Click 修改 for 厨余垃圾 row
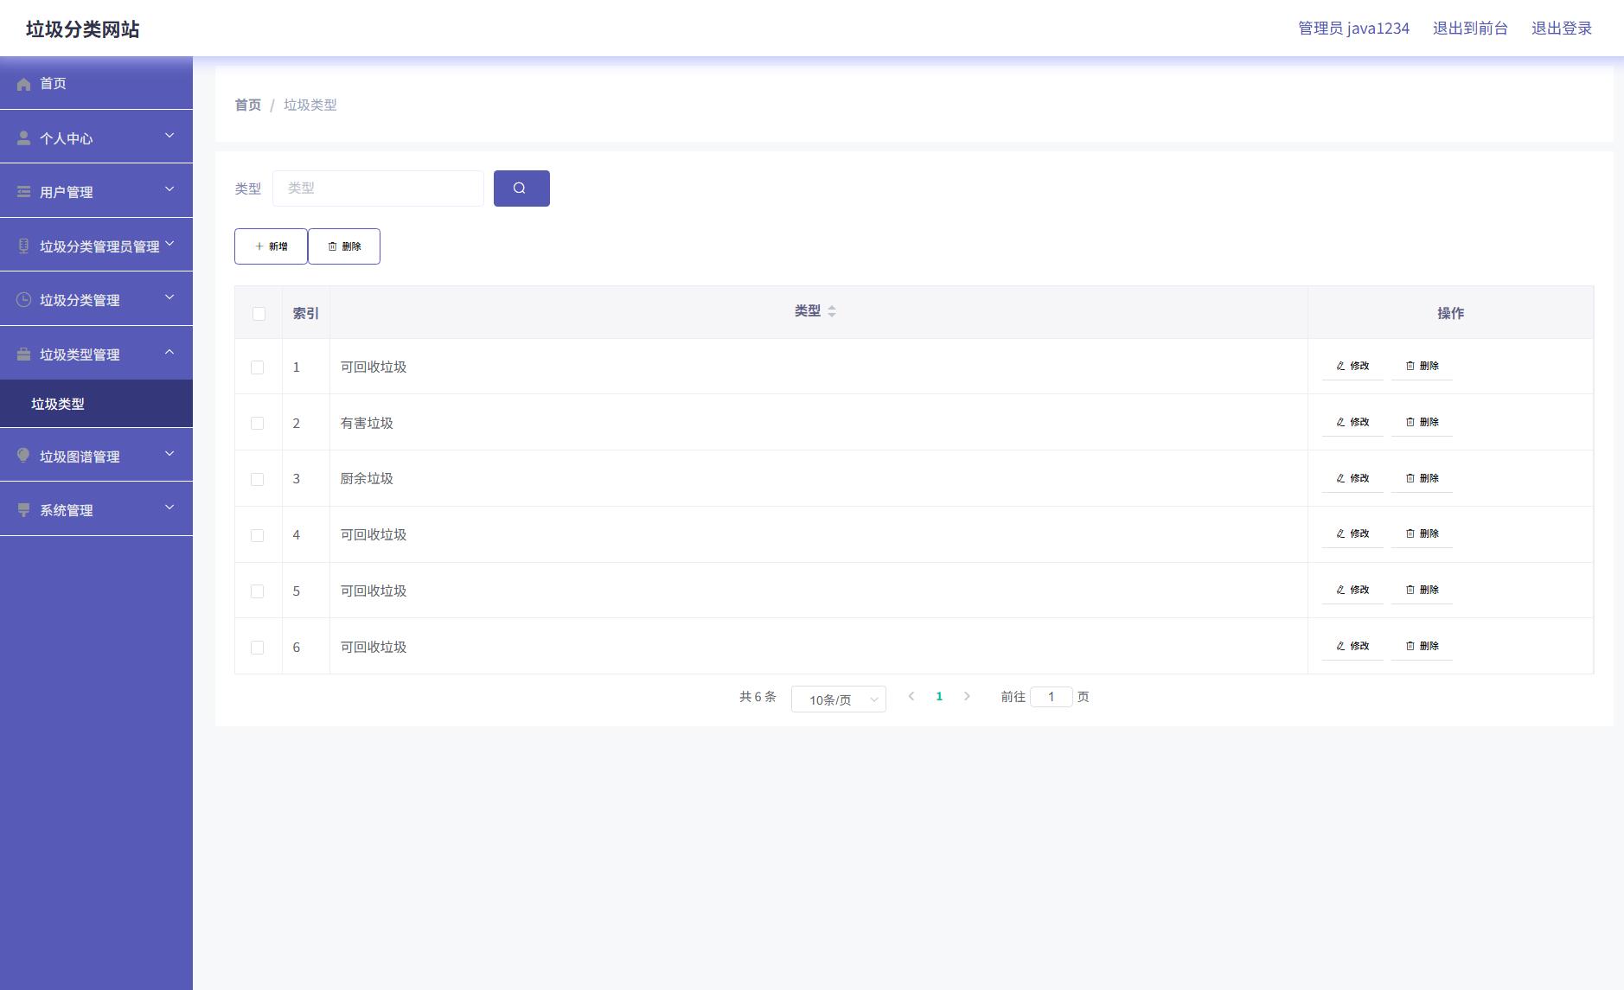This screenshot has height=990, width=1624. coord(1352,478)
